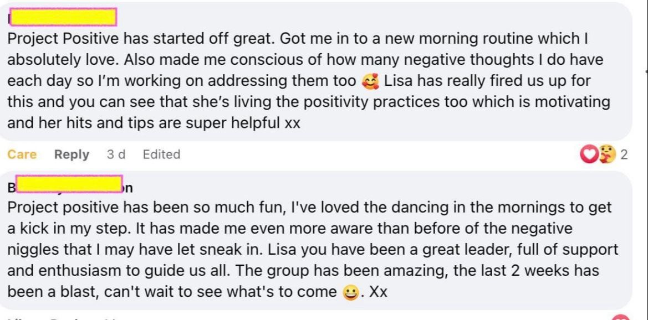Image resolution: width=648 pixels, height=320 pixels.
Task: Toggle the Care reaction under first comment
Action: click(22, 154)
